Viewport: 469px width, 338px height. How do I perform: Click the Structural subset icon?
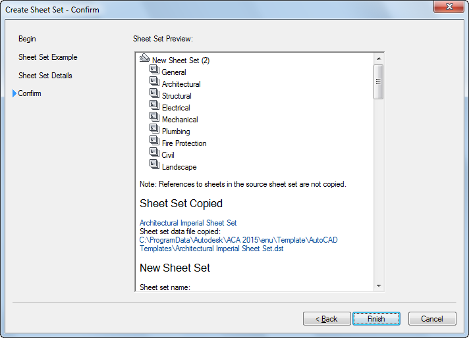[x=155, y=95]
